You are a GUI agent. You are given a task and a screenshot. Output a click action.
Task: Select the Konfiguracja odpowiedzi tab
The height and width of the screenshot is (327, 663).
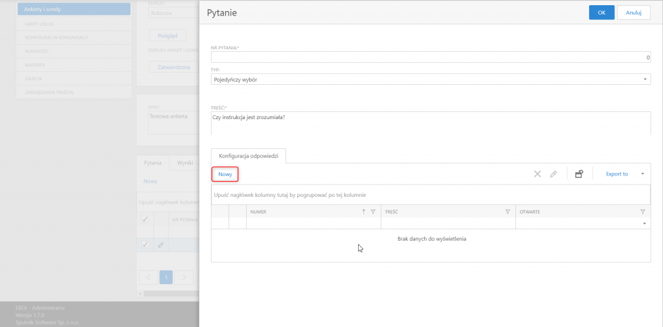(x=249, y=155)
